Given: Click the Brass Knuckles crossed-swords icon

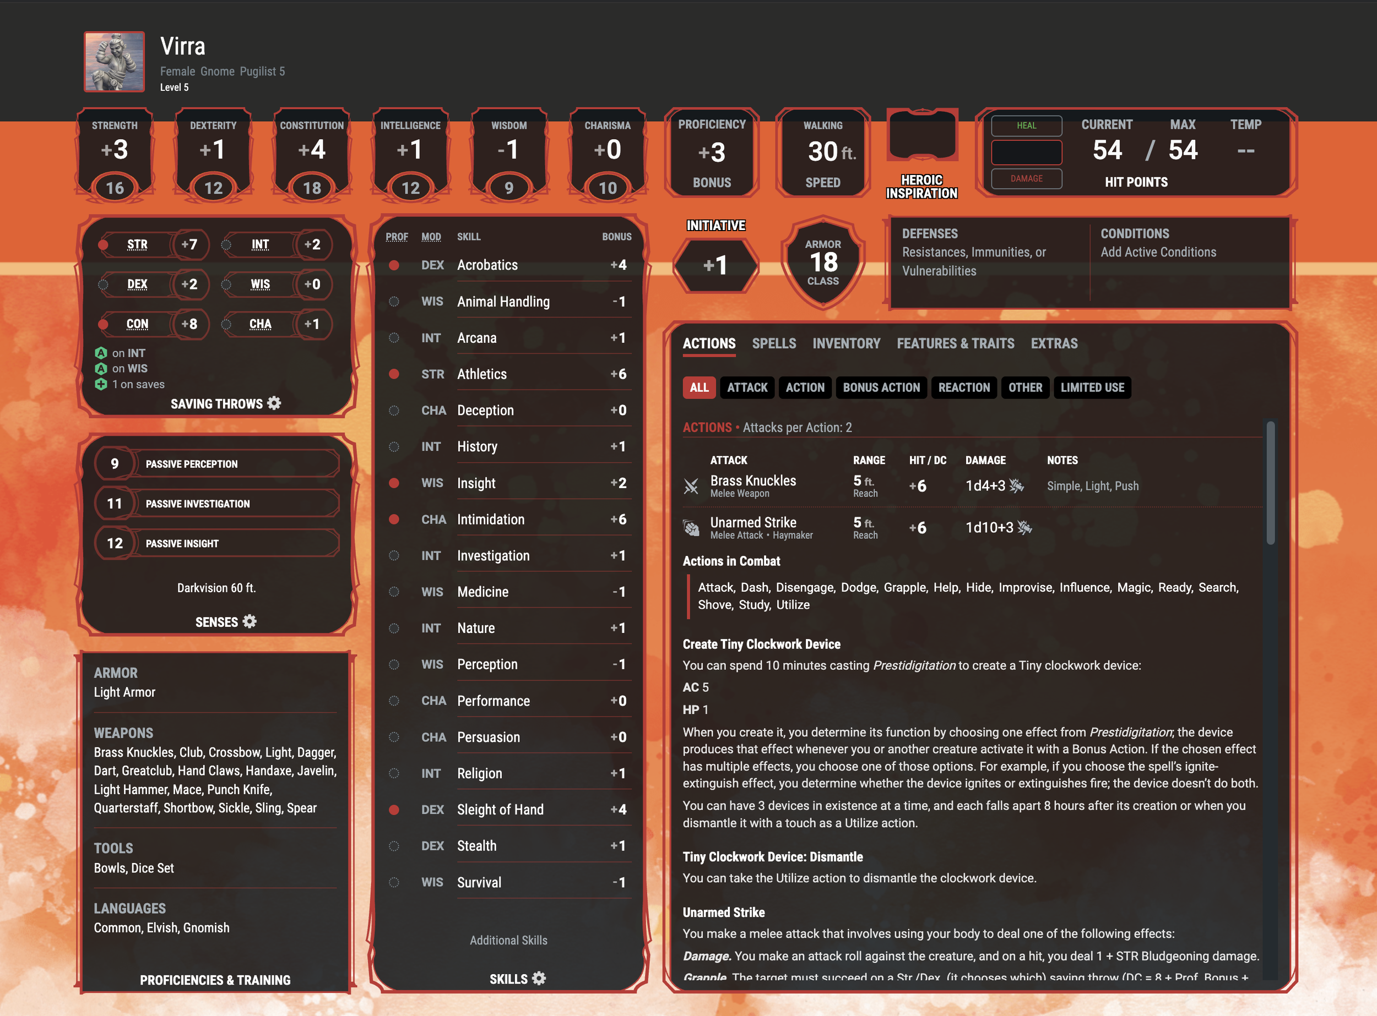Looking at the screenshot, I should tap(691, 486).
